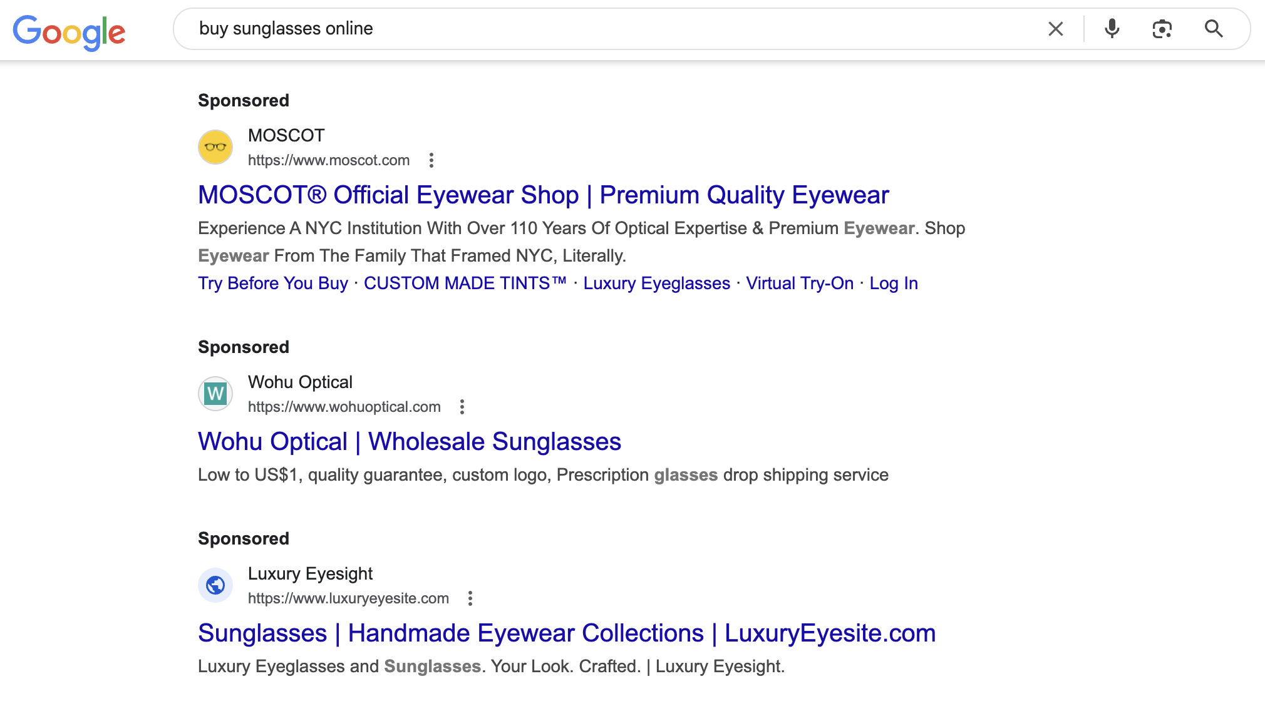Image resolution: width=1265 pixels, height=701 pixels.
Task: Open MOSCOT Official Eyewear Shop headline link
Action: tap(543, 195)
